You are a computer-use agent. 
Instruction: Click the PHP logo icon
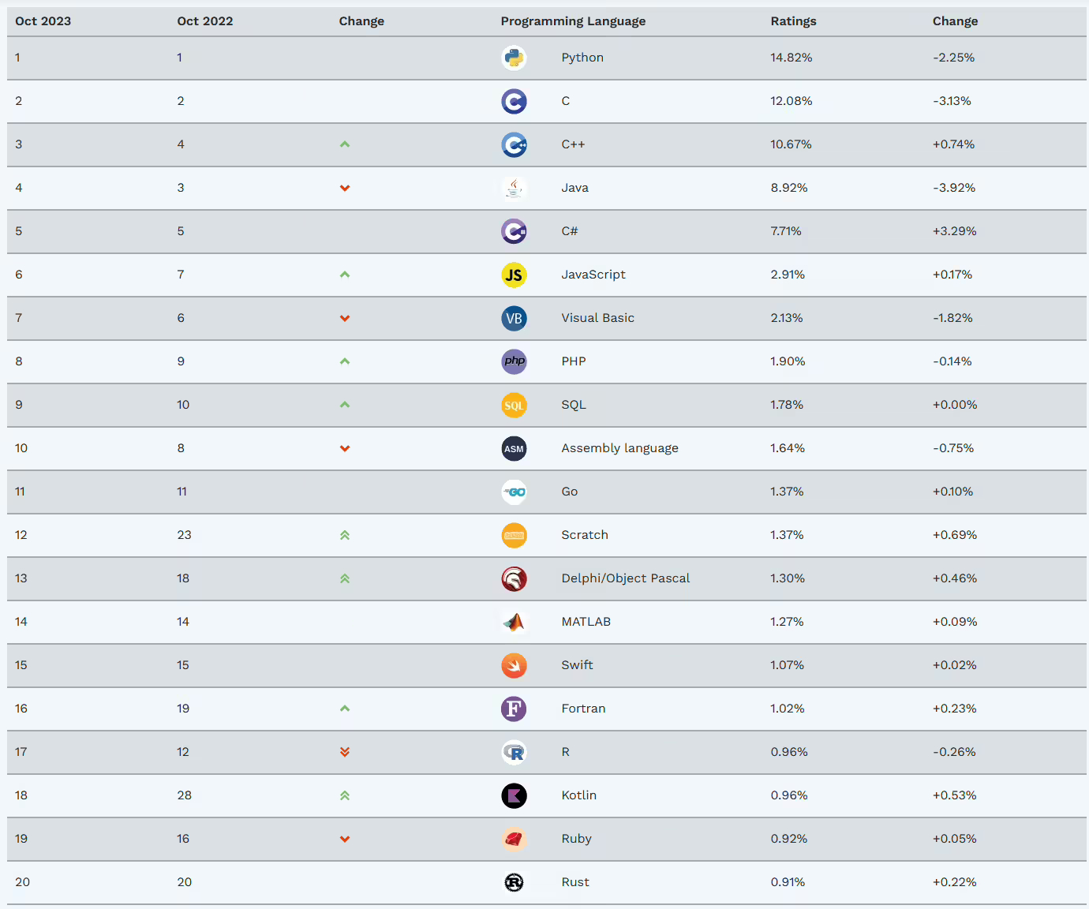click(x=514, y=361)
